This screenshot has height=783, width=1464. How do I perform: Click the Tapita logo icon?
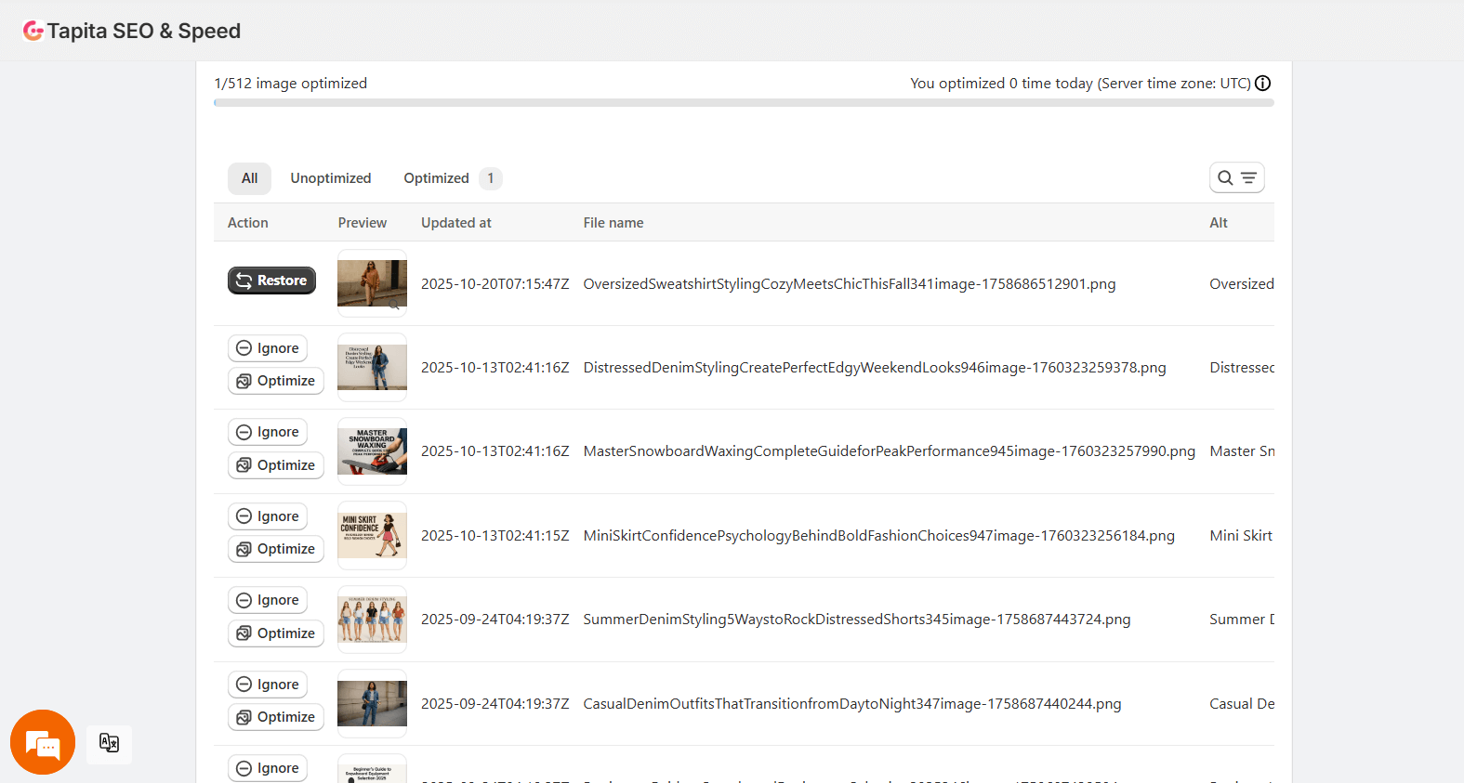coord(33,31)
